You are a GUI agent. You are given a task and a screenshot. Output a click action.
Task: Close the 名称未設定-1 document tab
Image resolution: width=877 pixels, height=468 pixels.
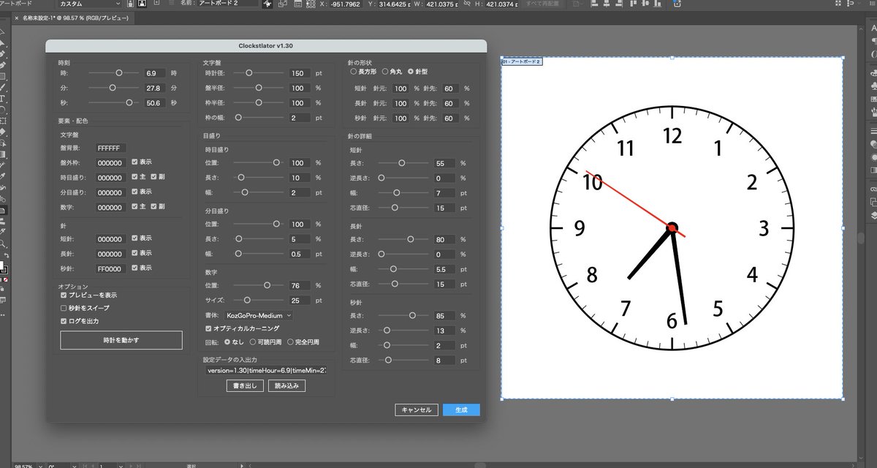[x=17, y=17]
